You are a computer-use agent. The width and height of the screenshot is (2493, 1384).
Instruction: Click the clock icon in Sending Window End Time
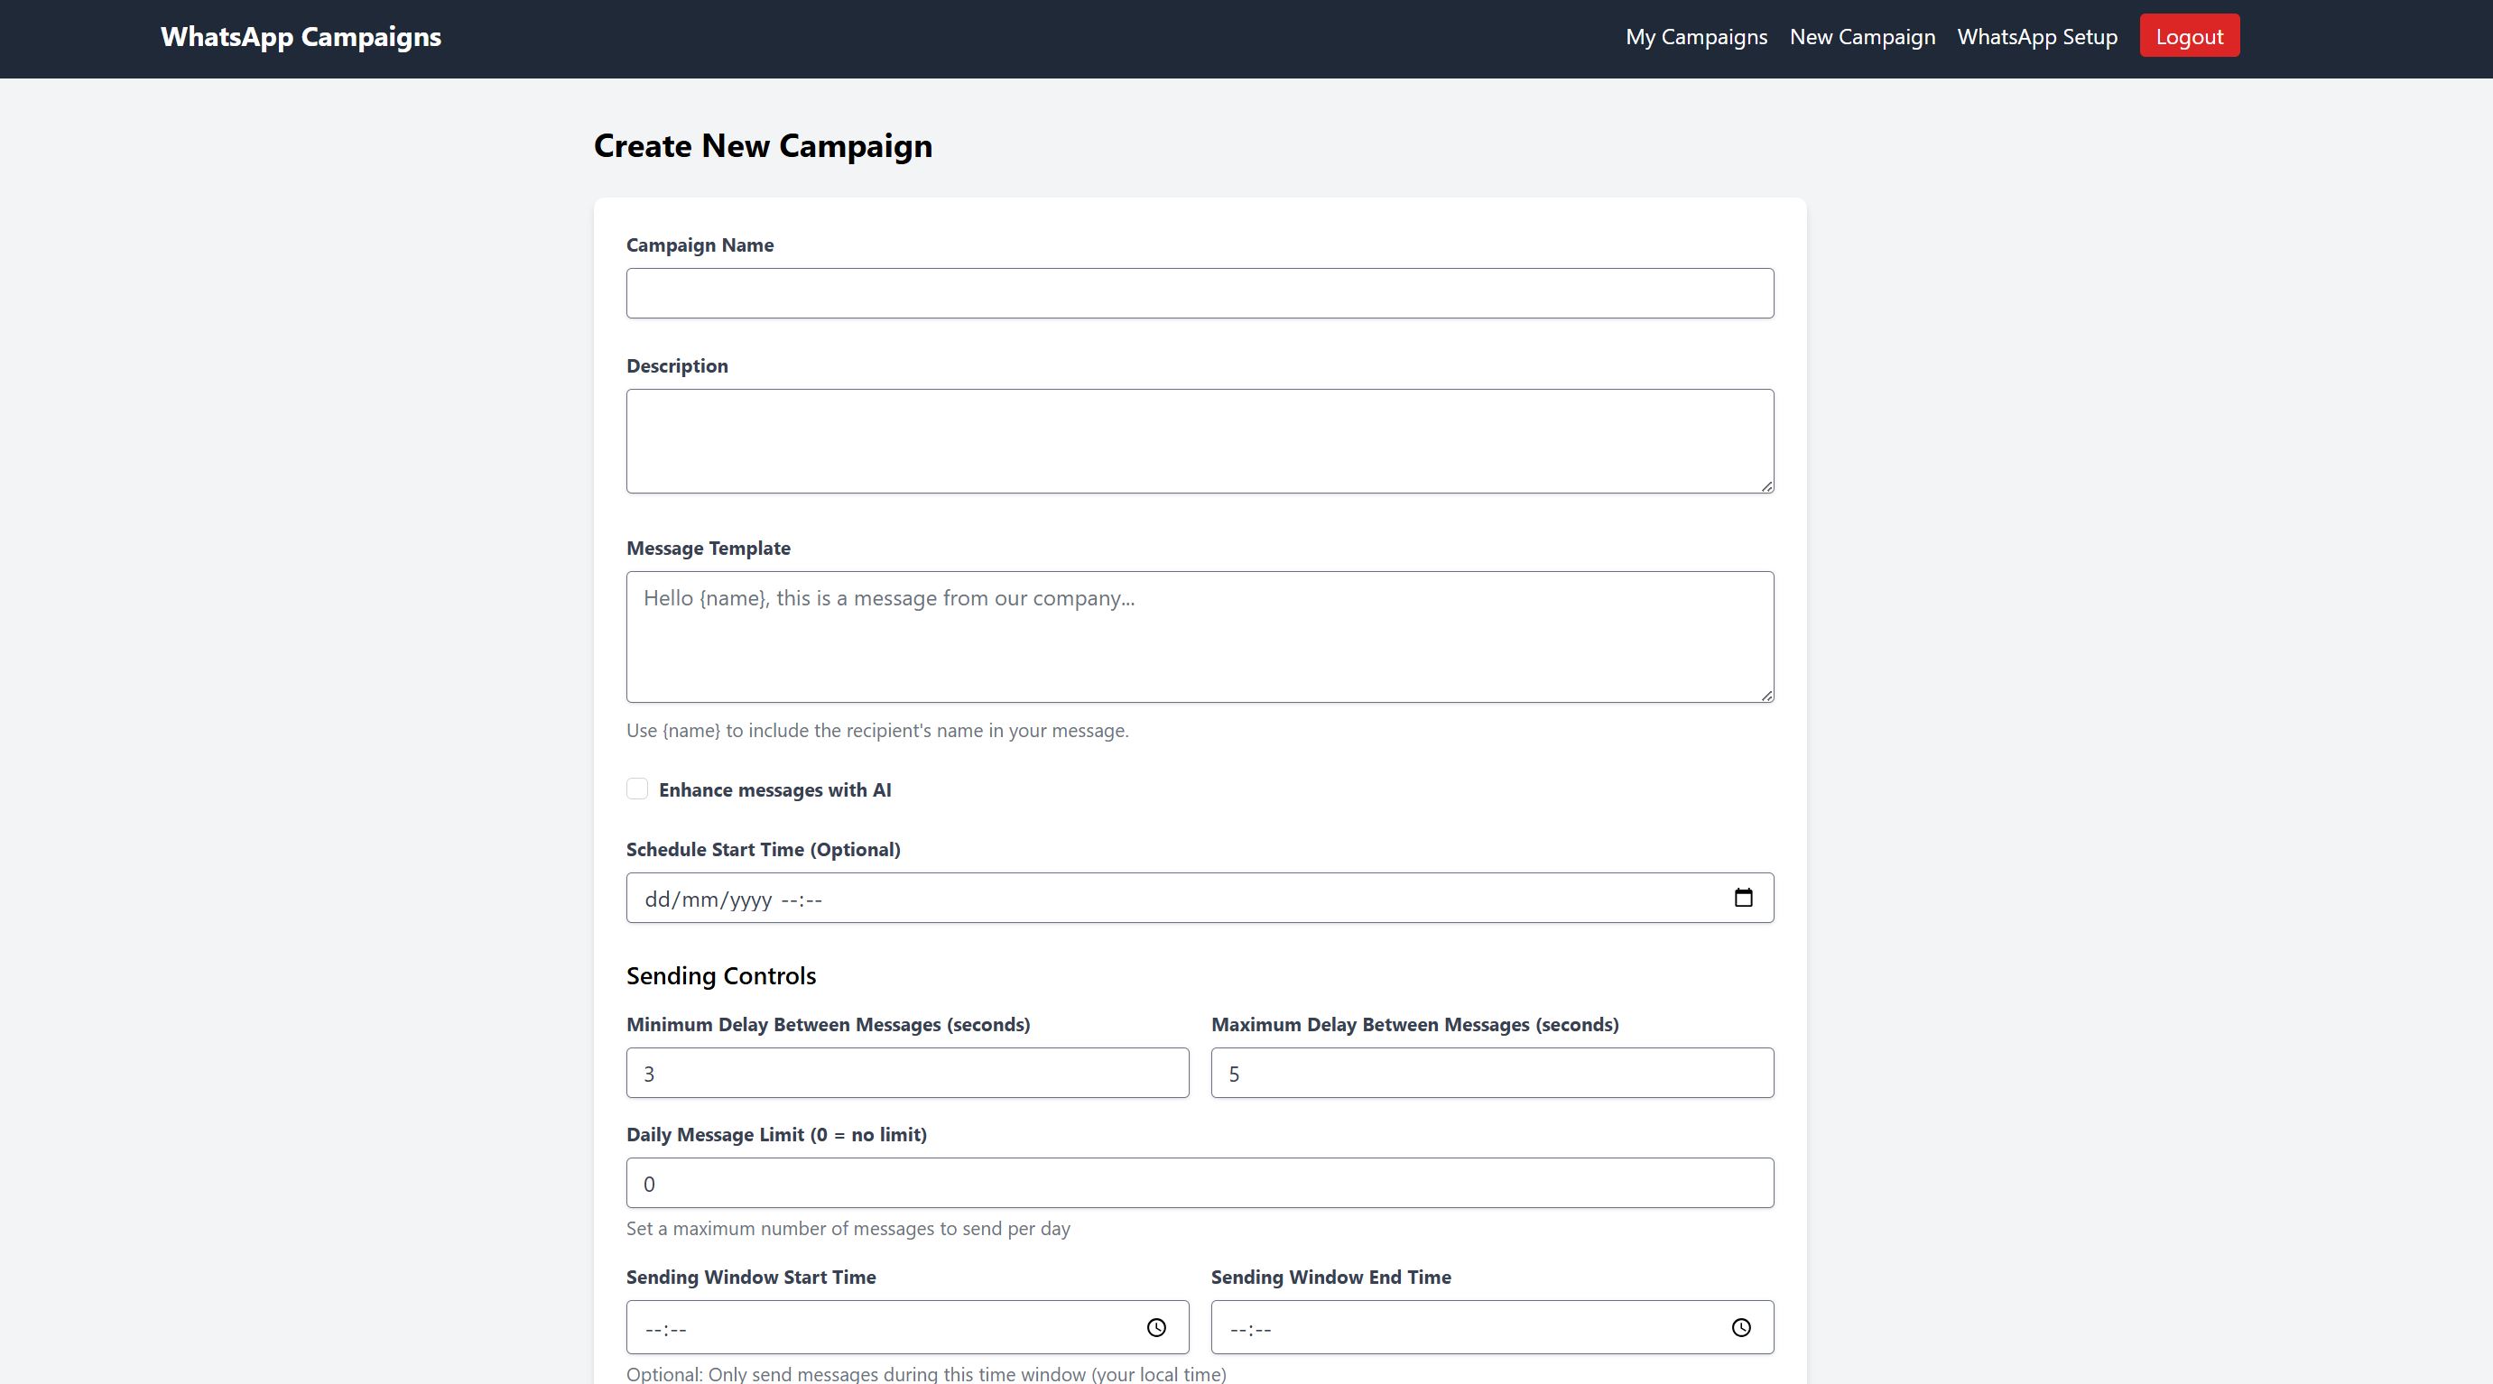(1740, 1327)
